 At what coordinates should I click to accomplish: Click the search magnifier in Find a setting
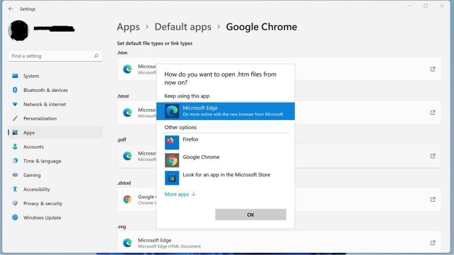tap(96, 56)
